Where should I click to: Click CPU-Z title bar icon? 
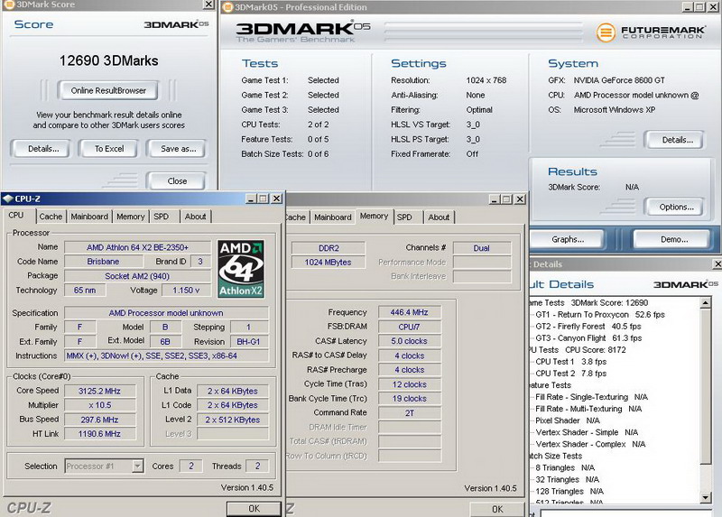tap(8, 198)
